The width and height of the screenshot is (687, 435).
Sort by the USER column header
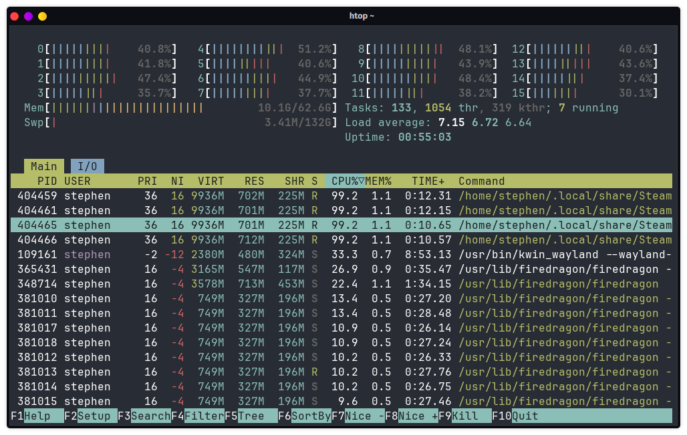pyautogui.click(x=78, y=181)
